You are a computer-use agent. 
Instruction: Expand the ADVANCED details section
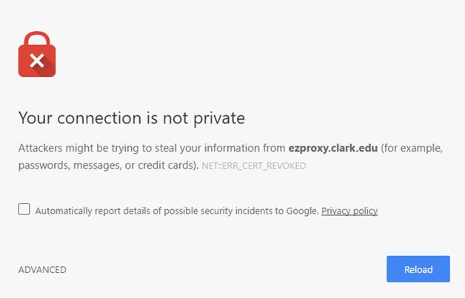click(42, 270)
